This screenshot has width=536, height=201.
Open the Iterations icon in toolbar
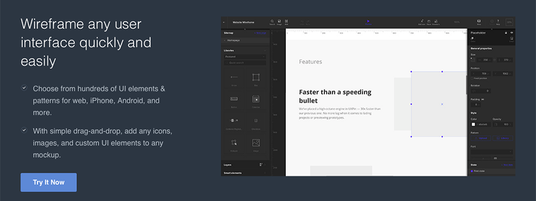click(436, 22)
